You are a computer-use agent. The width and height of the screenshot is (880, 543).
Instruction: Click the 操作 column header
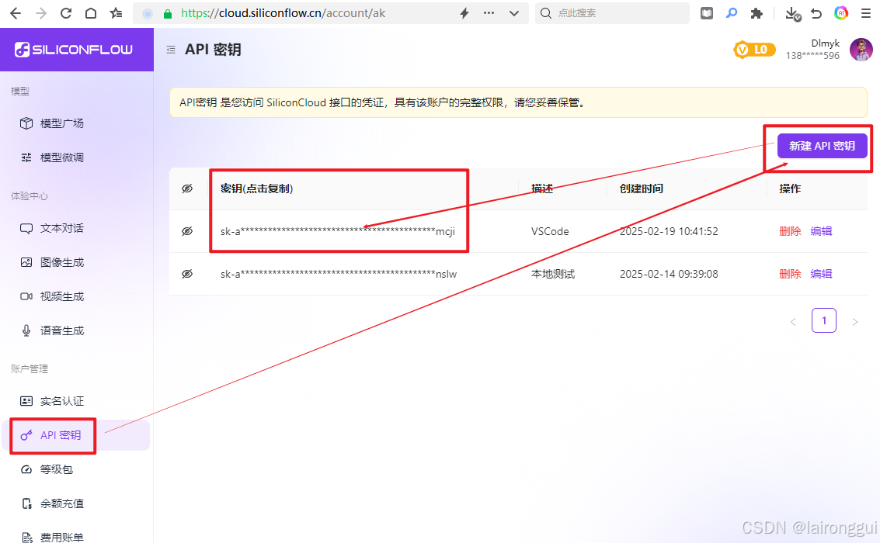pos(790,188)
